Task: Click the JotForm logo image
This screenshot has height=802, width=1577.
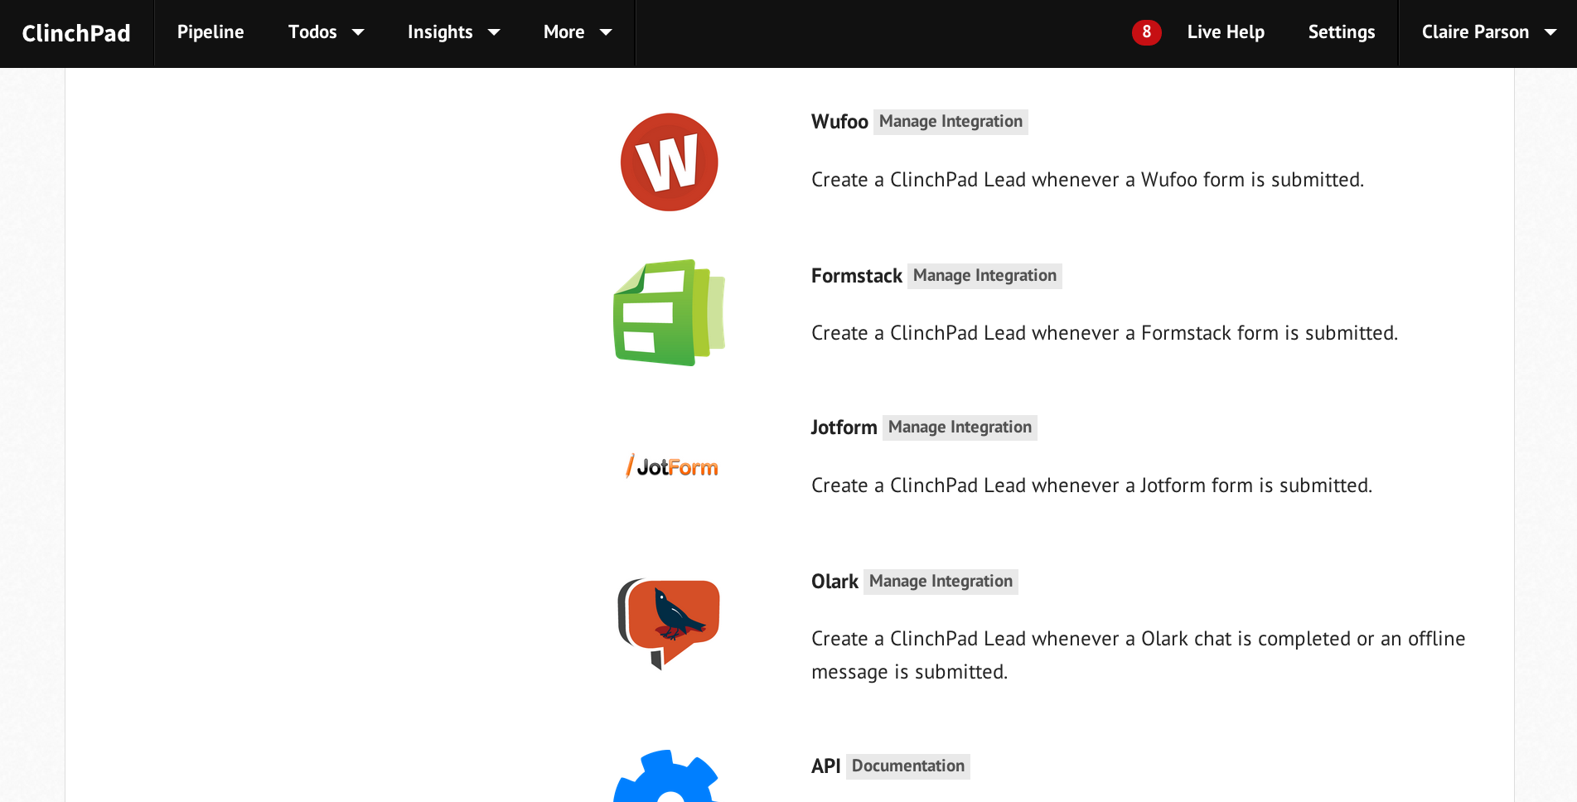Action: (671, 466)
